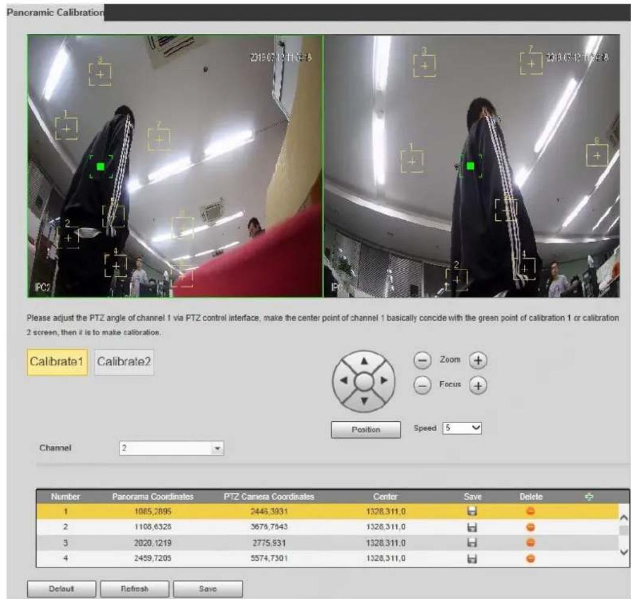
Task: Click the PTZ Camera Coordinates column header
Action: point(269,497)
